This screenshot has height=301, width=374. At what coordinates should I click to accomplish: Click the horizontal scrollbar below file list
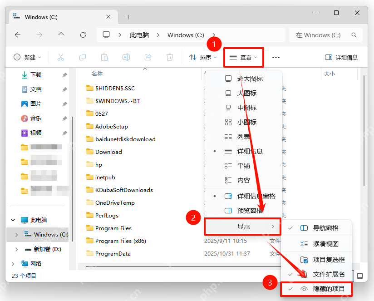click(x=184, y=266)
